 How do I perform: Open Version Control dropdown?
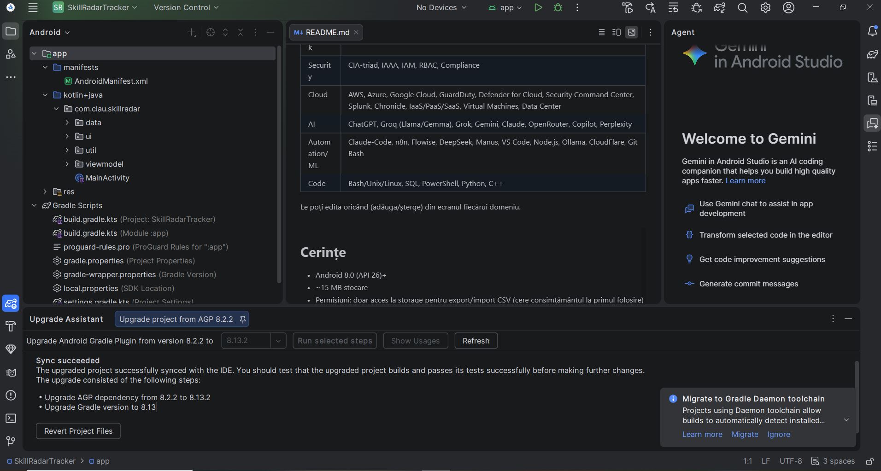(x=186, y=7)
